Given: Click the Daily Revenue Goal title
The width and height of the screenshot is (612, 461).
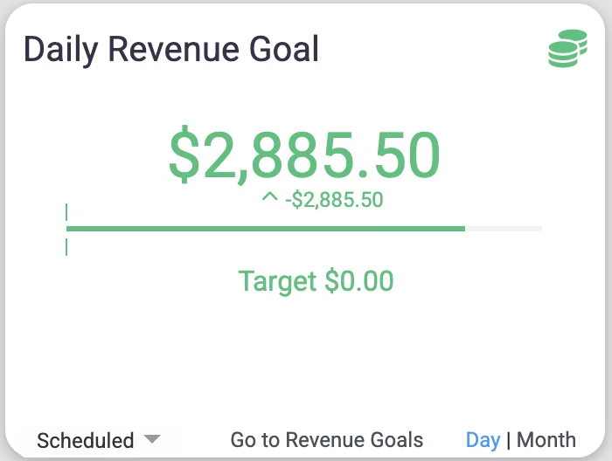Looking at the screenshot, I should coord(170,50).
